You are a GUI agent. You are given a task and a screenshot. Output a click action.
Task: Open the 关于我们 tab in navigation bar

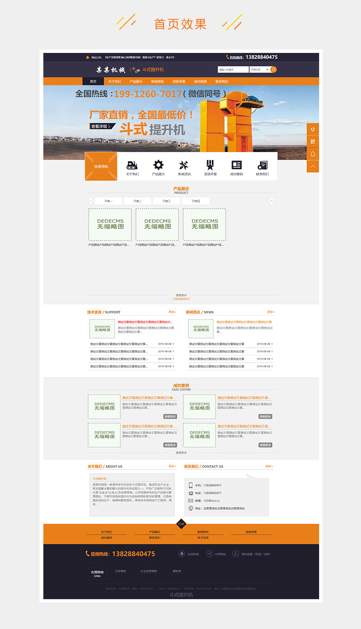[x=115, y=81]
